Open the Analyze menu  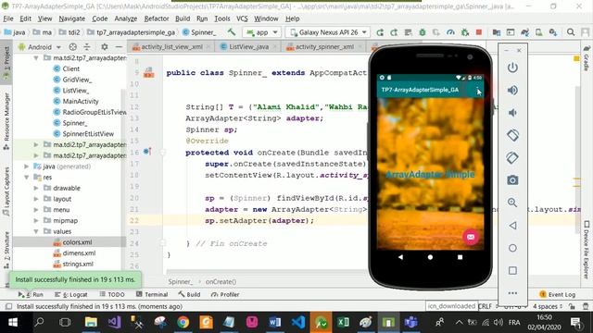[x=126, y=18]
